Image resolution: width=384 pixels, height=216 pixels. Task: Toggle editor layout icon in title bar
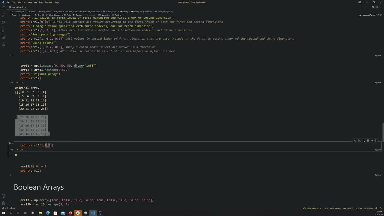(x=359, y=2)
